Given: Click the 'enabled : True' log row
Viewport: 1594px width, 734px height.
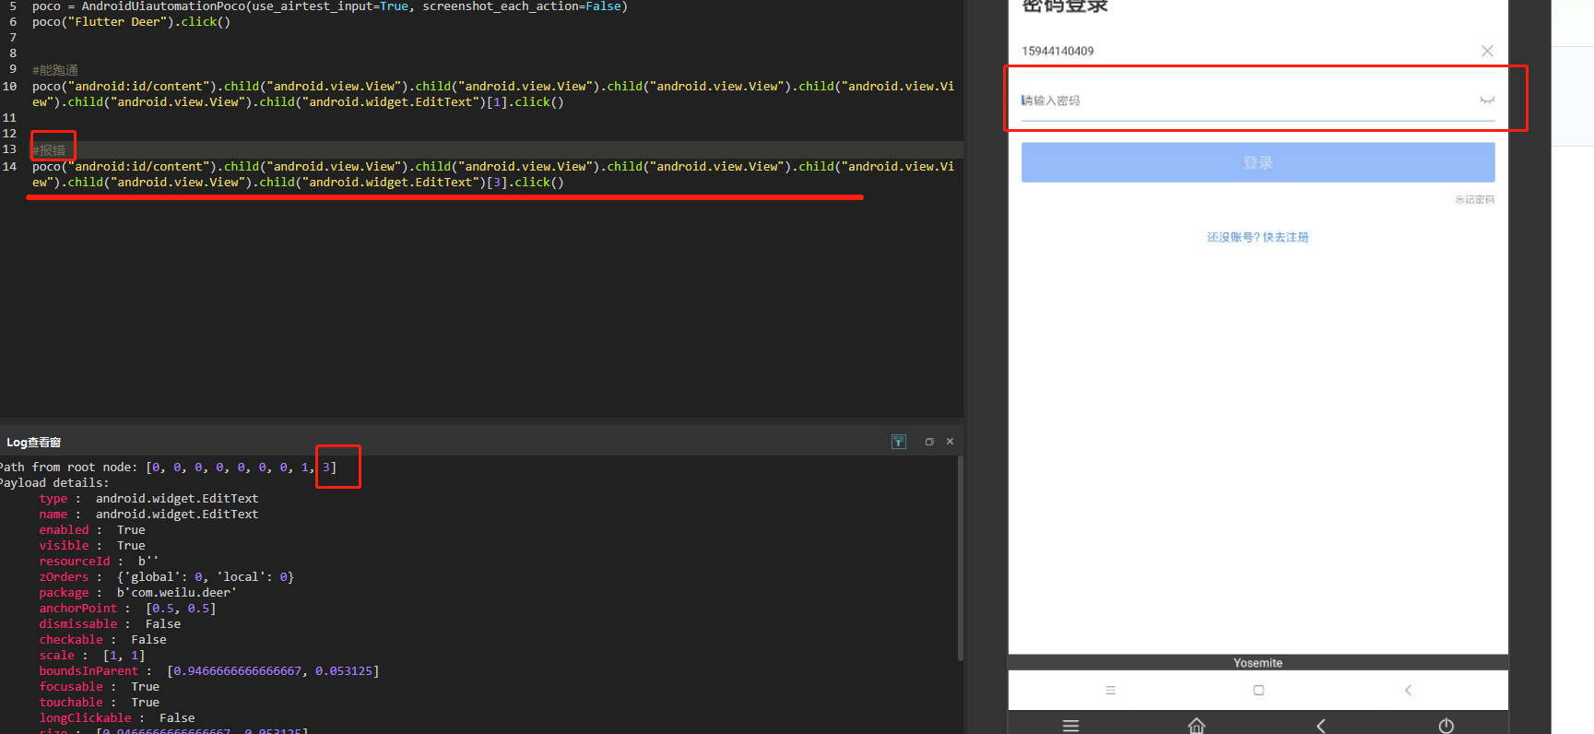Looking at the screenshot, I should (92, 530).
